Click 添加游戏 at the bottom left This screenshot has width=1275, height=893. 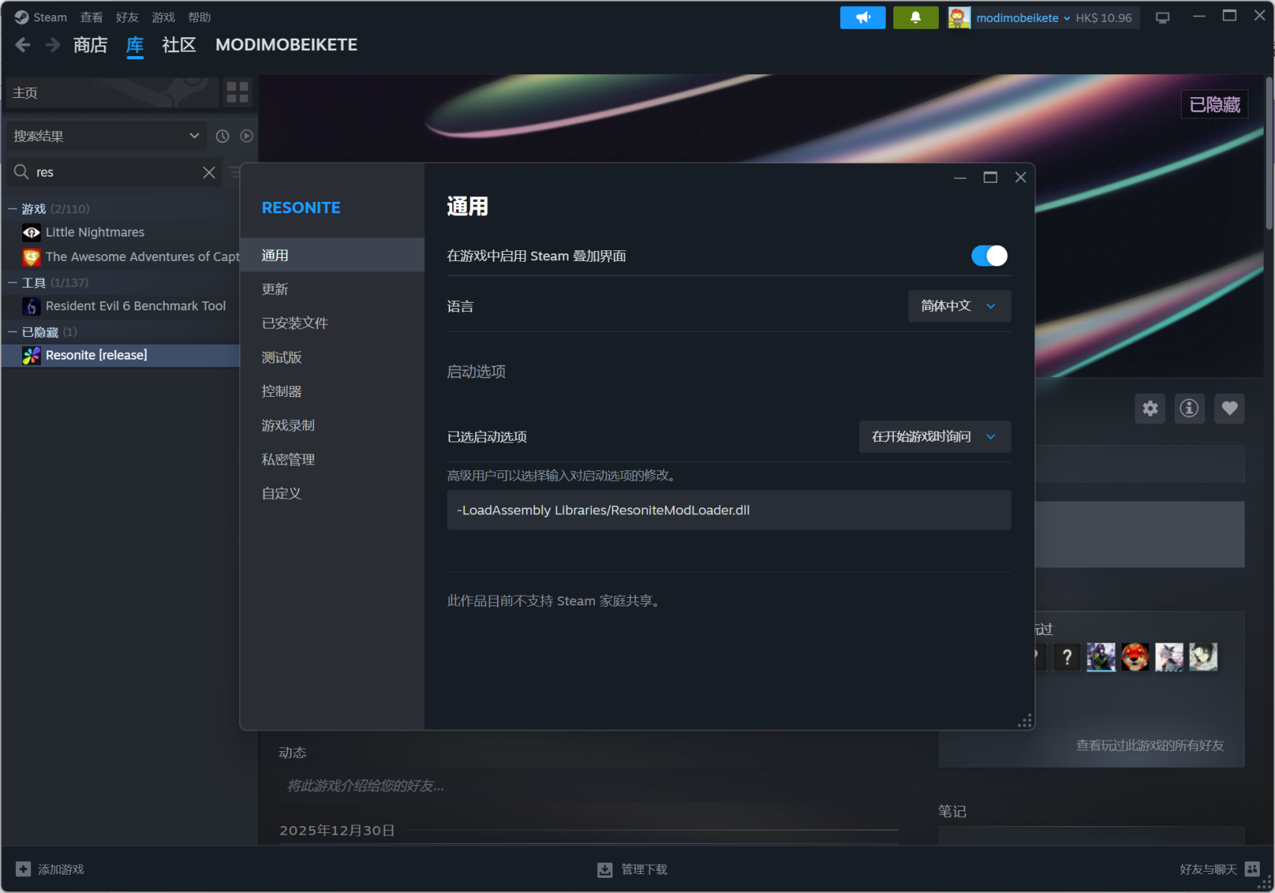[x=50, y=869]
